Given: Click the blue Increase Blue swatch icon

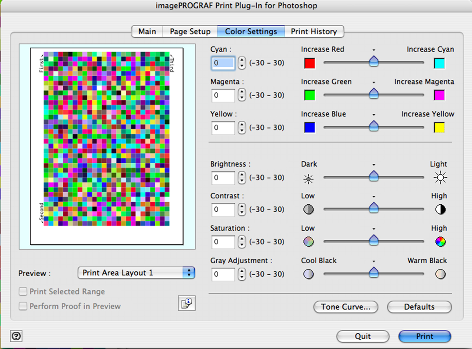Looking at the screenshot, I should coord(310,127).
